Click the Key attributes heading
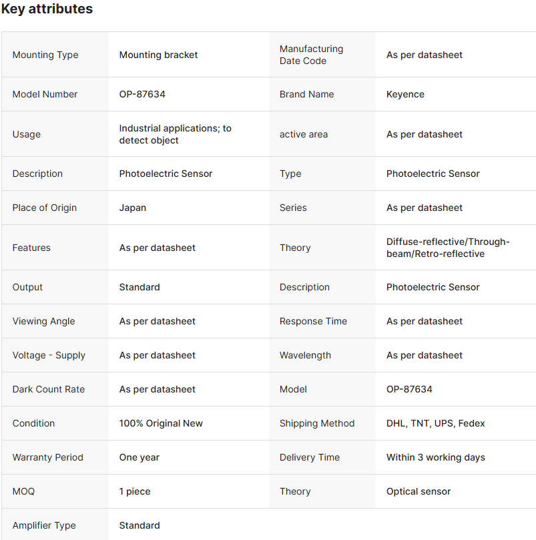This screenshot has width=536, height=540. (47, 9)
